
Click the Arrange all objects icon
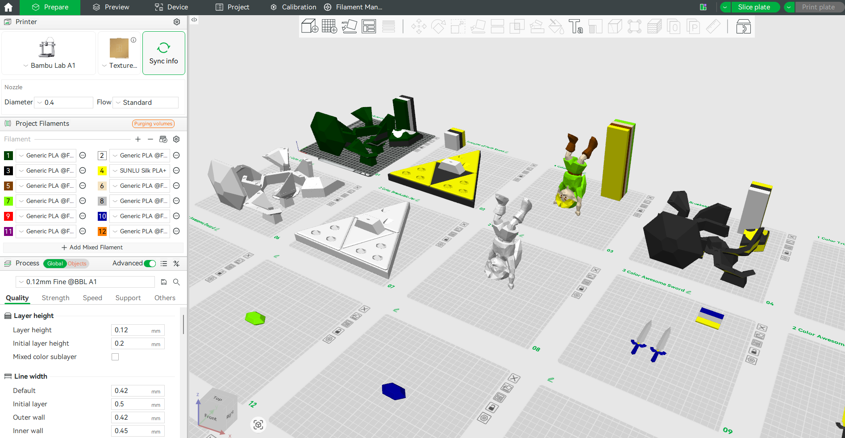369,26
